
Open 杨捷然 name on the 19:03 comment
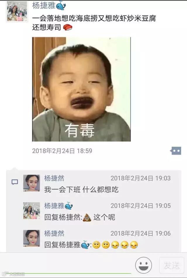(54, 178)
